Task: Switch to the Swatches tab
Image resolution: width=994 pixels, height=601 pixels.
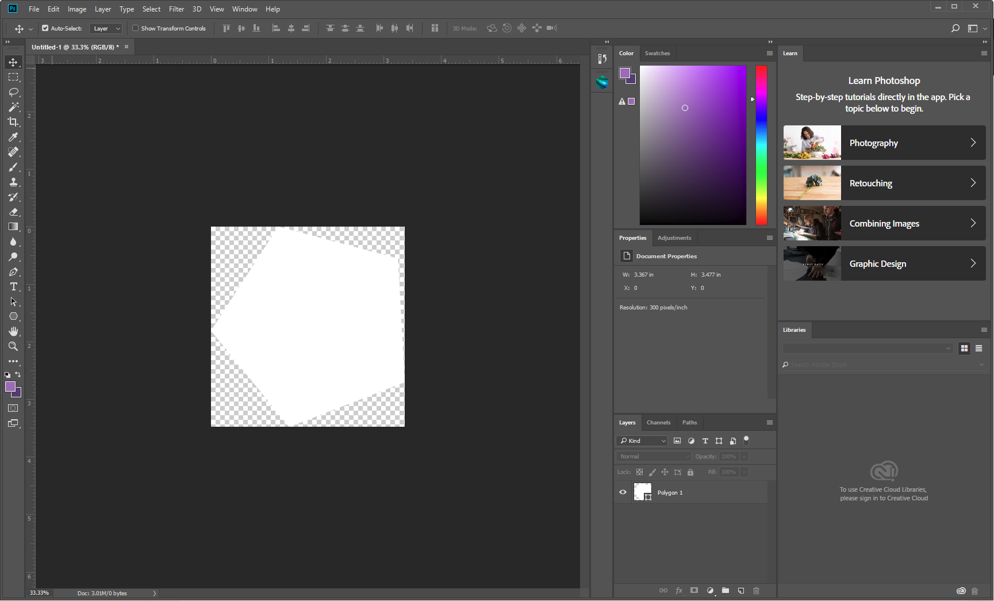Action: coord(657,53)
